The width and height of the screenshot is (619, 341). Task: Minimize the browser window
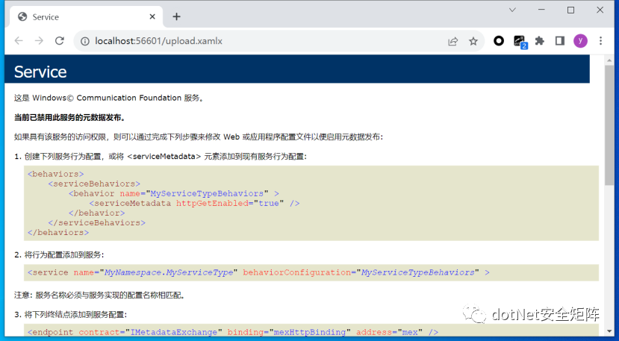pos(541,10)
